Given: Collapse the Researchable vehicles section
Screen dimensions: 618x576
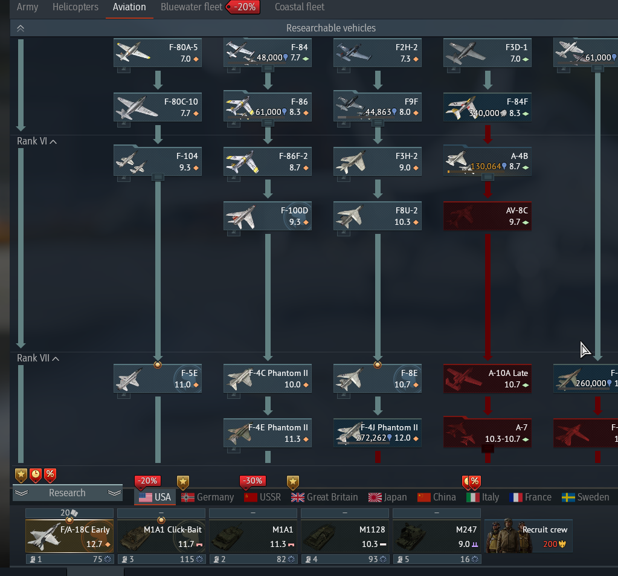Looking at the screenshot, I should [x=21, y=28].
